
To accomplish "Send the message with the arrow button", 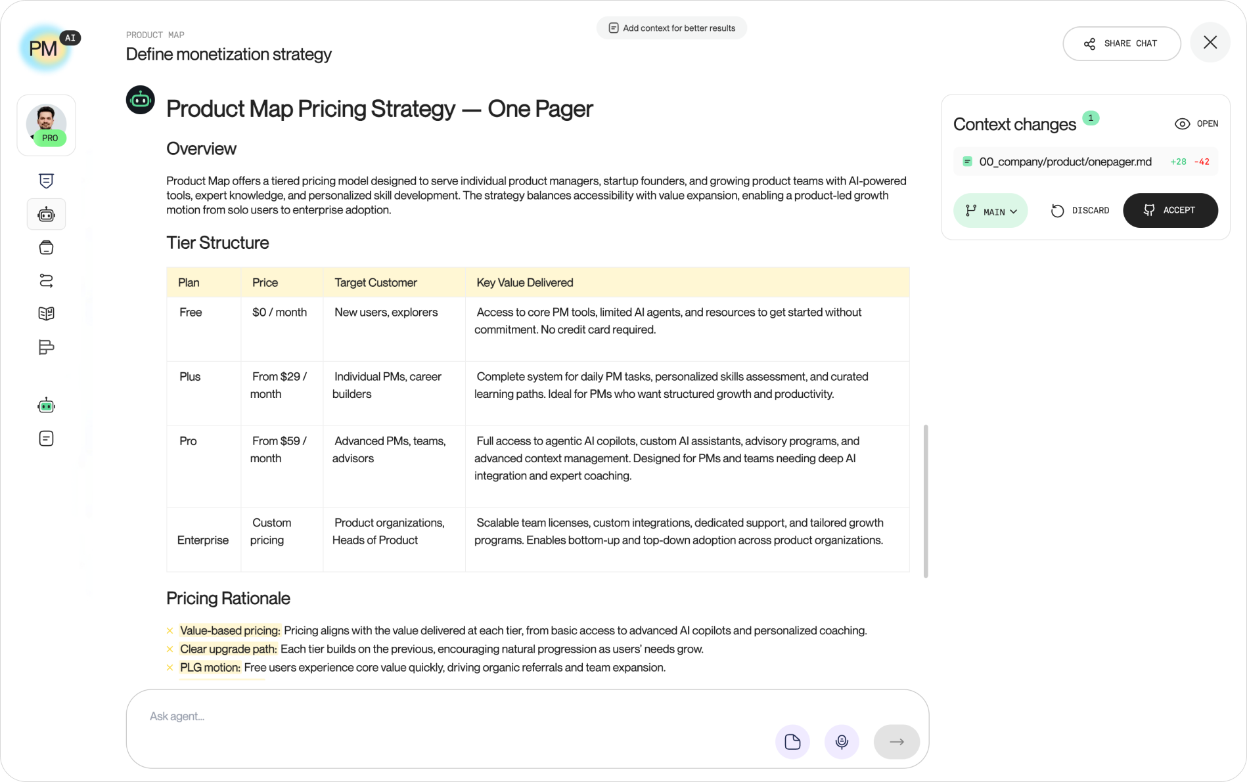I will (x=897, y=742).
